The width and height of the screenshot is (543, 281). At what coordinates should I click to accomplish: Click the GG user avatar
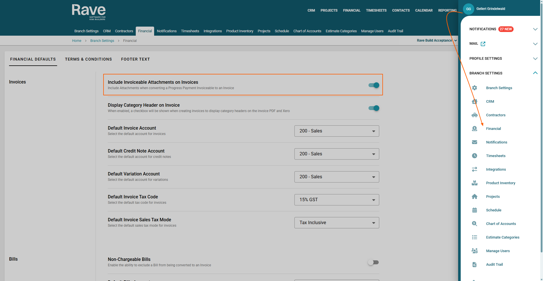pos(468,9)
